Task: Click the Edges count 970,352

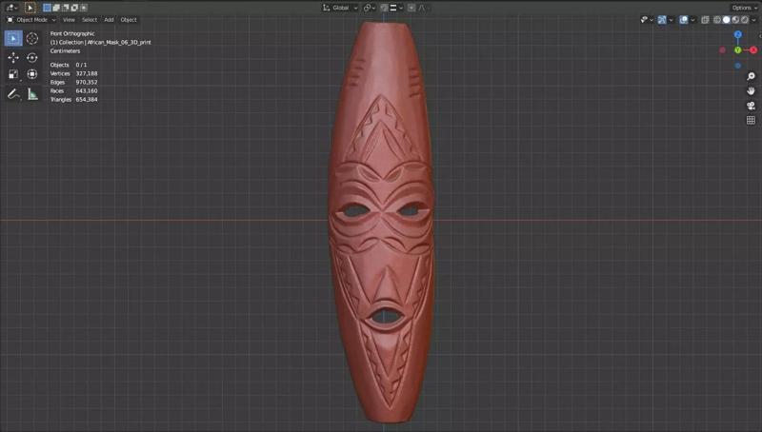Action: pos(87,82)
